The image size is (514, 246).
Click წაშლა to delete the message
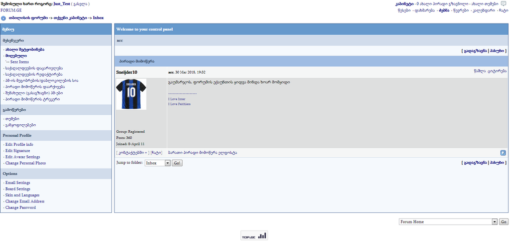coord(480,71)
